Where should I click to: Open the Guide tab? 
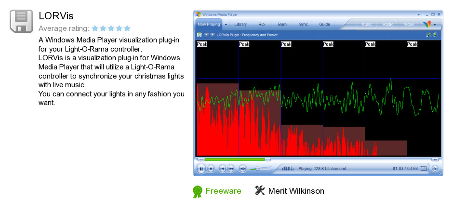324,24
